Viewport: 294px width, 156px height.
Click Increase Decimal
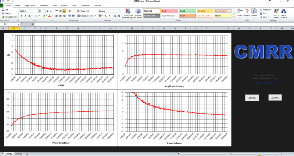click(115, 16)
